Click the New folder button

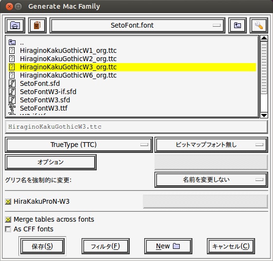(x=168, y=246)
